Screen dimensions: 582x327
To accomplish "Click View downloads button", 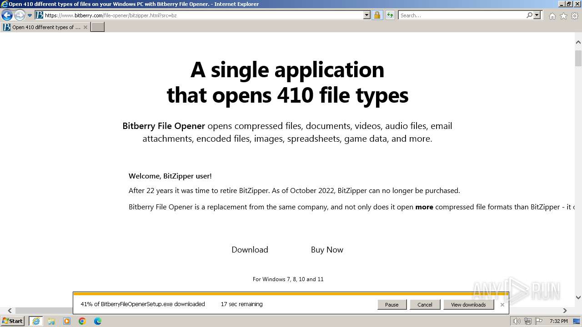I will point(468,305).
